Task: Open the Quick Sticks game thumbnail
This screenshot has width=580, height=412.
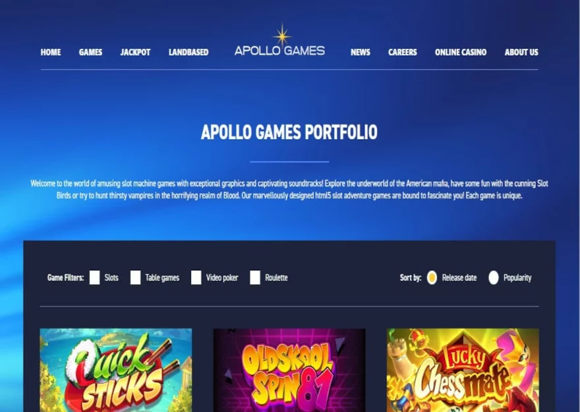Action: tap(116, 370)
